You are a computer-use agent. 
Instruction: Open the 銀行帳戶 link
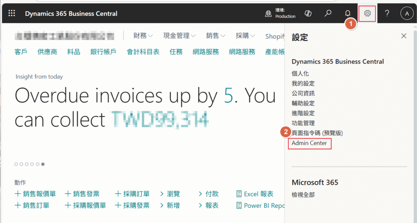[103, 52]
